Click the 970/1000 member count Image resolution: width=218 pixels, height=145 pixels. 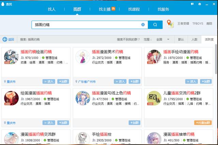coord(32,58)
